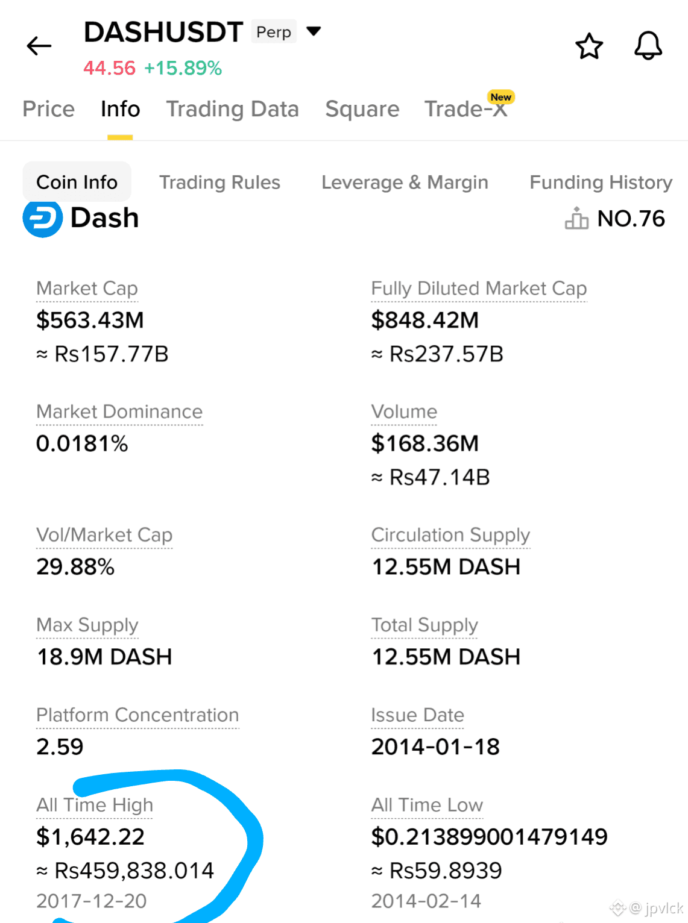Viewport: 688px width, 923px height.
Task: Tap the Platform Concentration label
Action: 137,715
